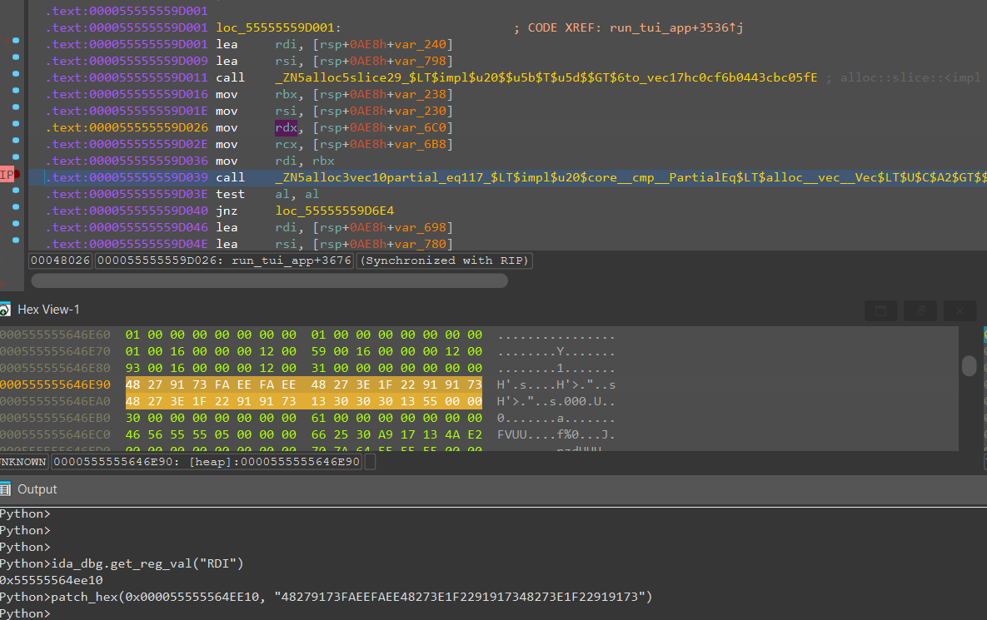Screen dimensions: 987x620
Task: Click ASCII column text 'FVUU....f%0...J.'
Action: [x=556, y=434]
